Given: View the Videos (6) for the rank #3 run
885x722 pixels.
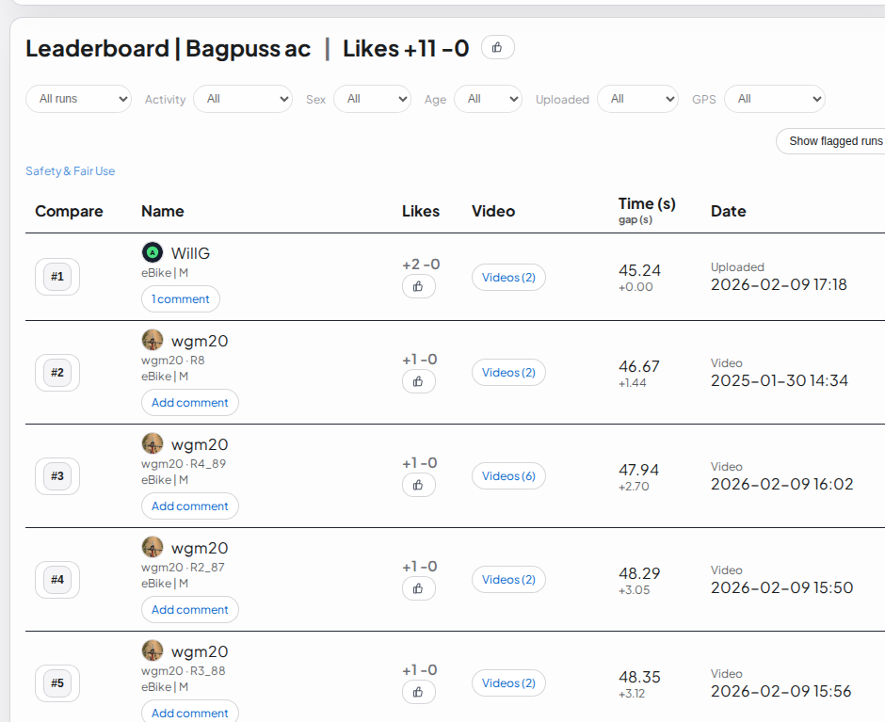Looking at the screenshot, I should click(x=508, y=475).
